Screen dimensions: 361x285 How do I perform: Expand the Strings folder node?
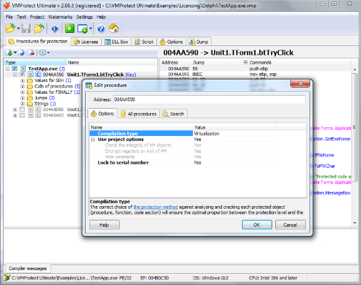click(22, 104)
